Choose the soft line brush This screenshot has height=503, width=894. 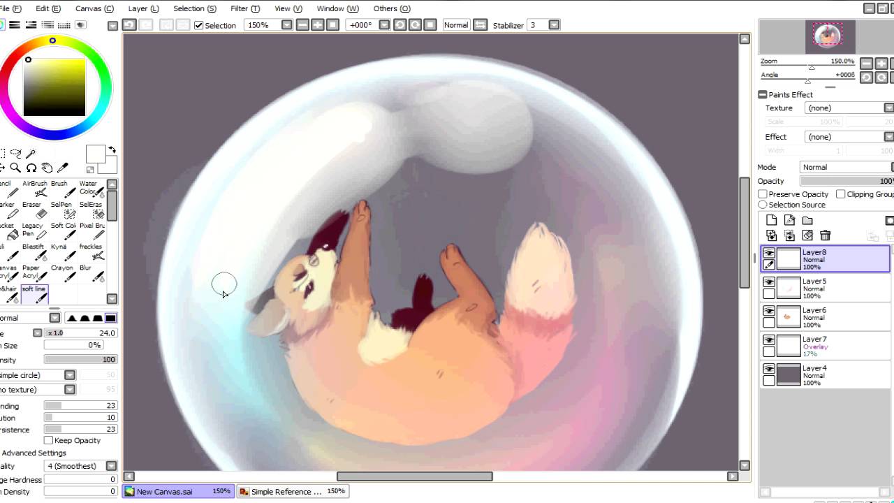(x=35, y=293)
